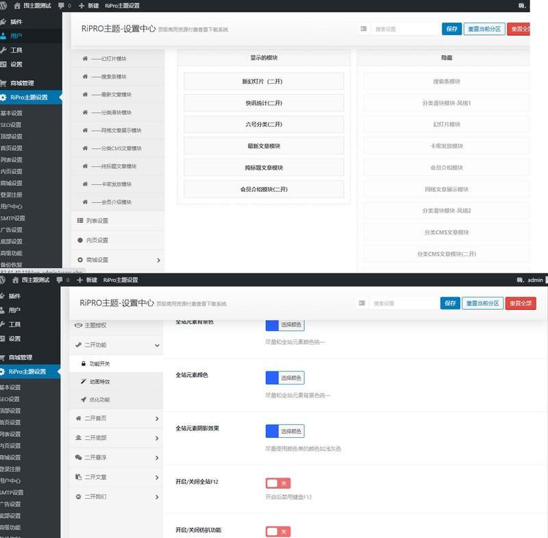The image size is (548, 538).
Task: Open ——纯标题文章模块 panel tab
Action: pyautogui.click(x=117, y=166)
